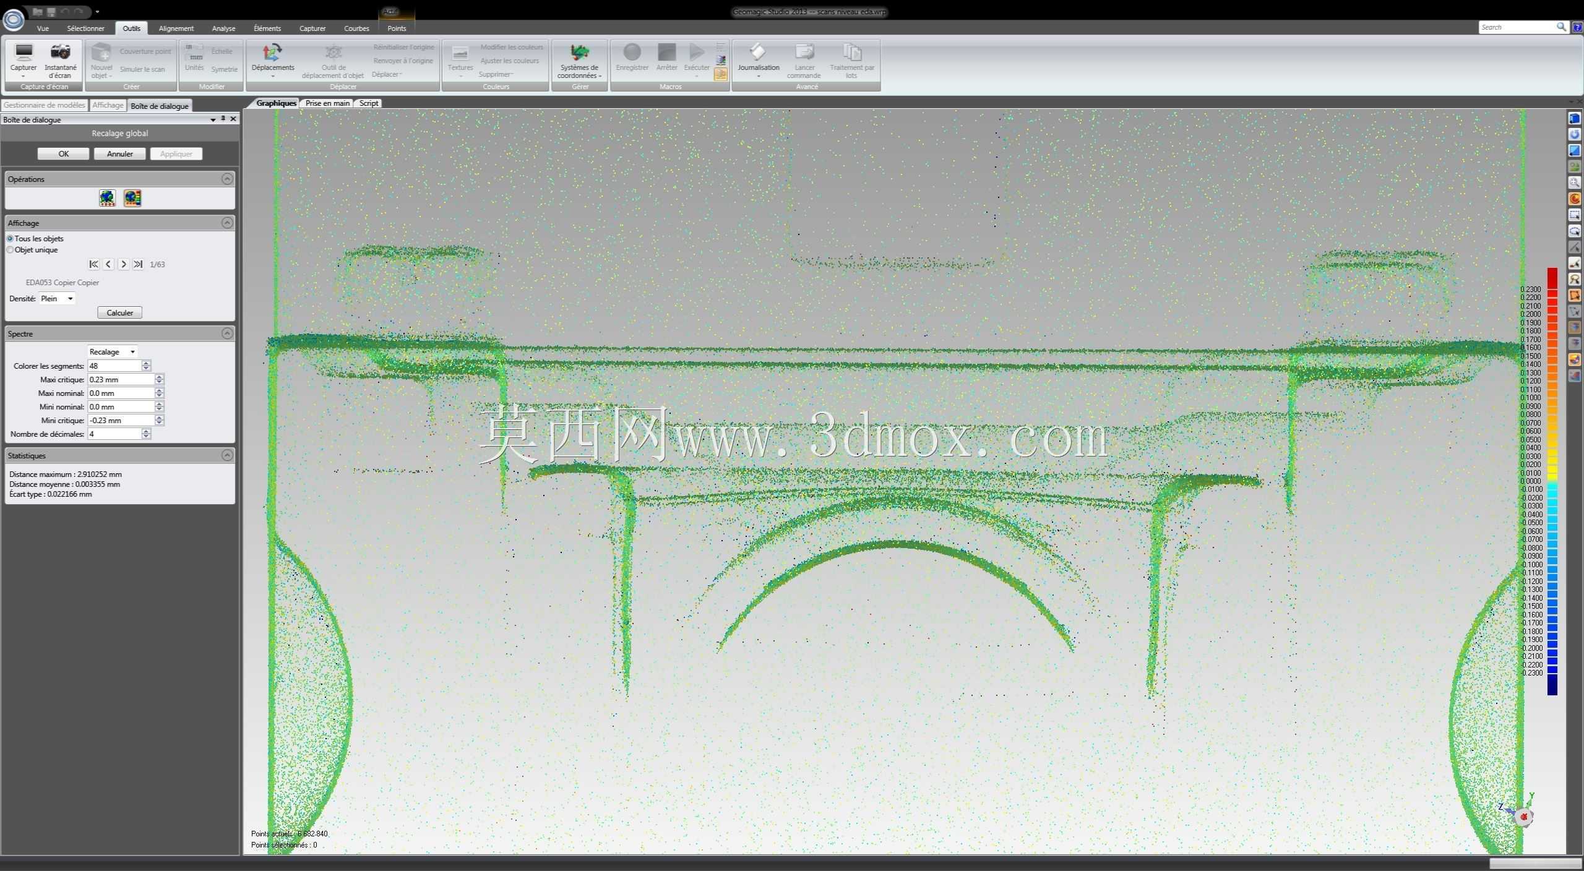Click the first Recalage global operation icon

[107, 198]
